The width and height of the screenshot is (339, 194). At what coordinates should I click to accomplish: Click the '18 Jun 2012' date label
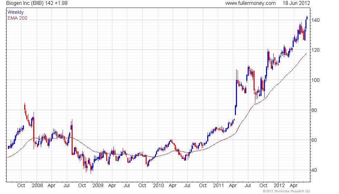(296, 3)
